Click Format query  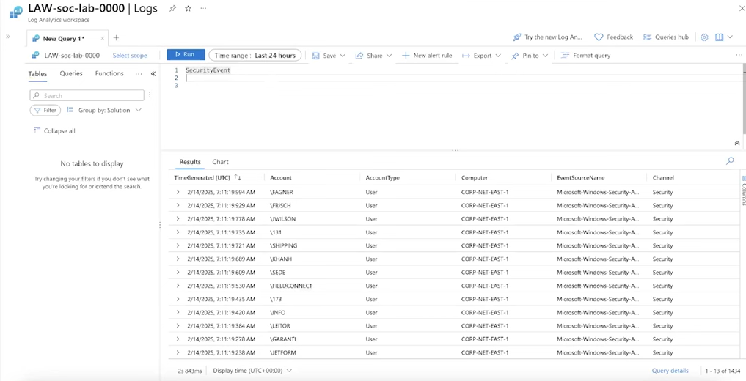585,56
